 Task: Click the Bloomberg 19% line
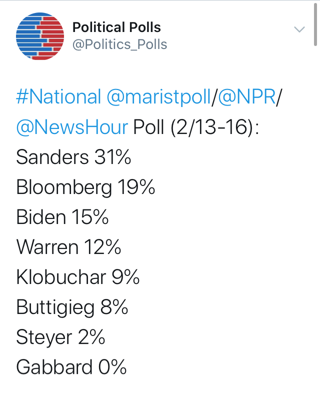[85, 187]
